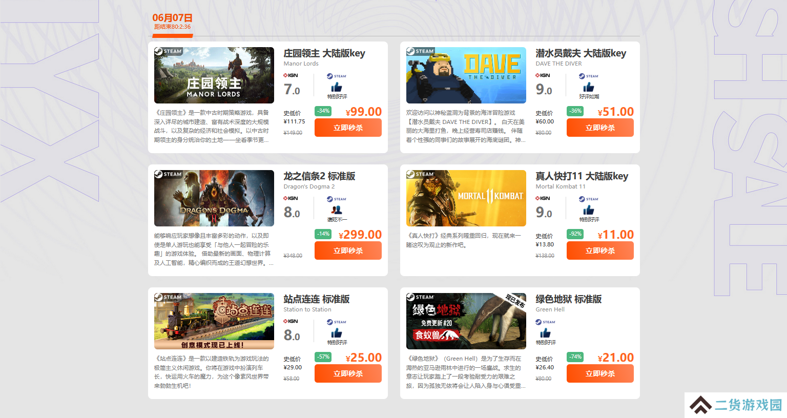The image size is (787, 418).
Task: Click price ¥51.00 for Dave the Diver
Action: tap(616, 112)
